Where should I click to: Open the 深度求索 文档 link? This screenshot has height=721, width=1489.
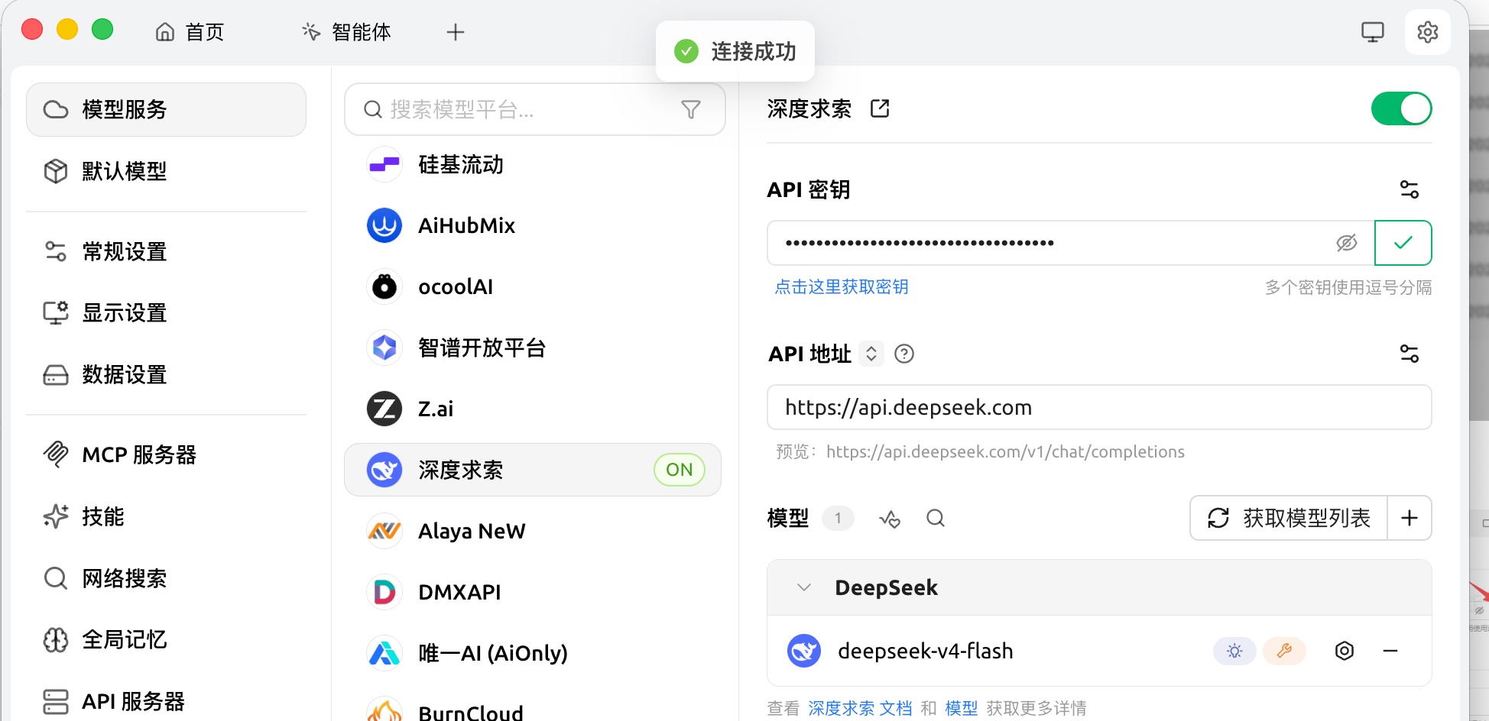click(860, 708)
